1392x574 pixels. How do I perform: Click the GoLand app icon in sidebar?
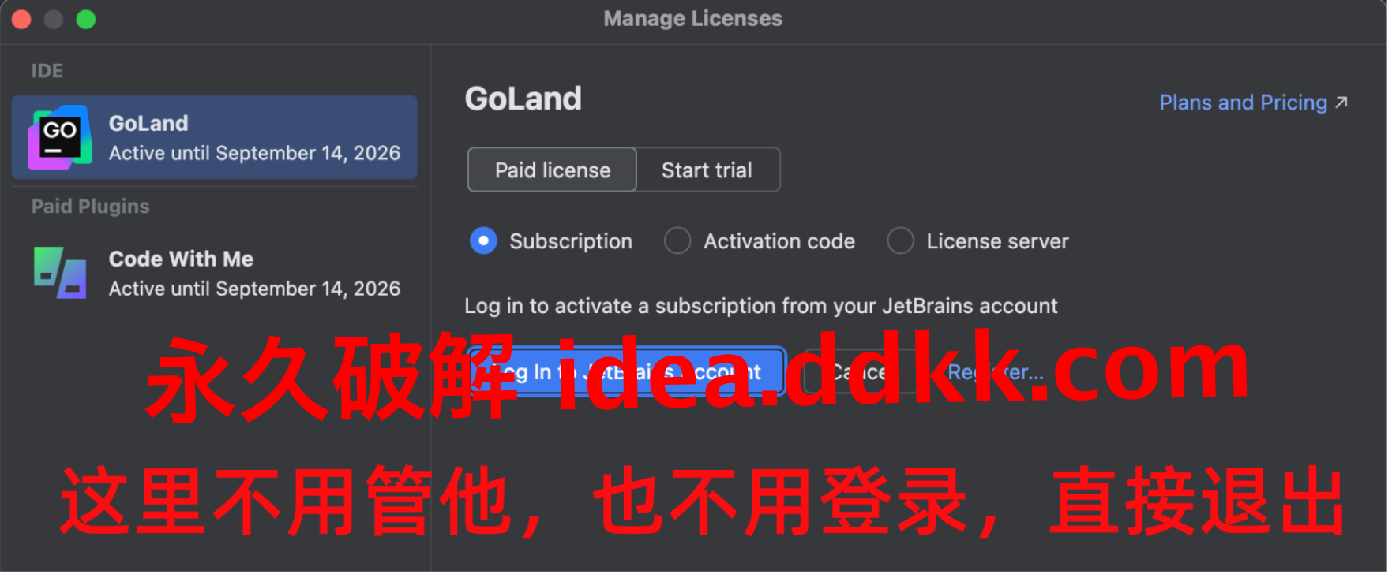click(60, 137)
